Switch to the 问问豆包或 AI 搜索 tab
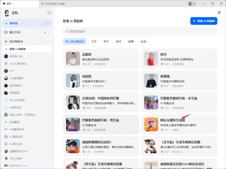Screen dimensions: 226x169 [53, 4]
